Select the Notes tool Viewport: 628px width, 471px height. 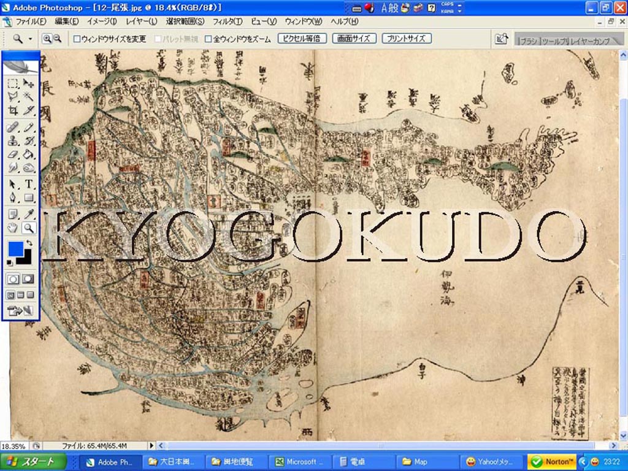13,214
